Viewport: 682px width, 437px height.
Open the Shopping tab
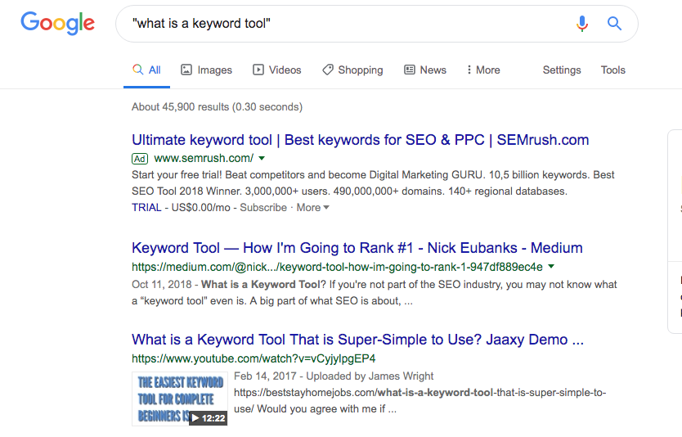point(352,70)
